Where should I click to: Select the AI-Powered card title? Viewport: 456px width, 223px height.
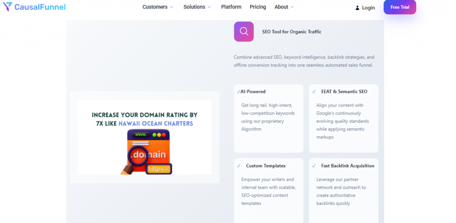coord(253,92)
